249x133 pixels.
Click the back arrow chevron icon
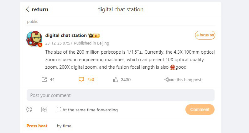(x=28, y=9)
